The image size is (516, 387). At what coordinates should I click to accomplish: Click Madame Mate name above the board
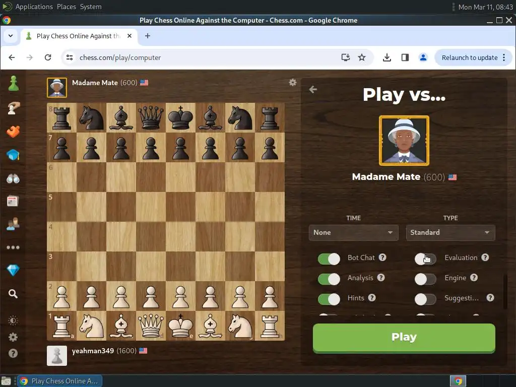(95, 83)
